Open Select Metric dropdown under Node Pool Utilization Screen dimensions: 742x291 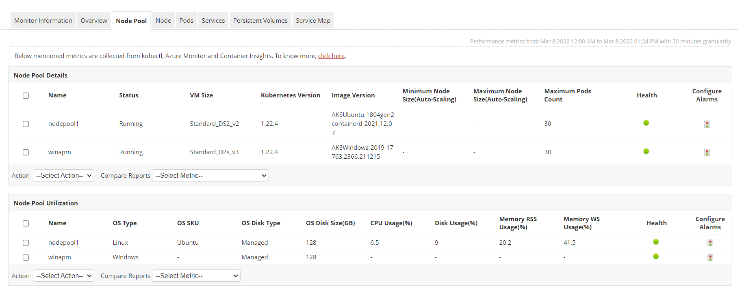[196, 276]
